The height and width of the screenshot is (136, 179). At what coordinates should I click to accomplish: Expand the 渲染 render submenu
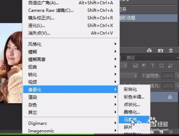pyautogui.click(x=71, y=97)
